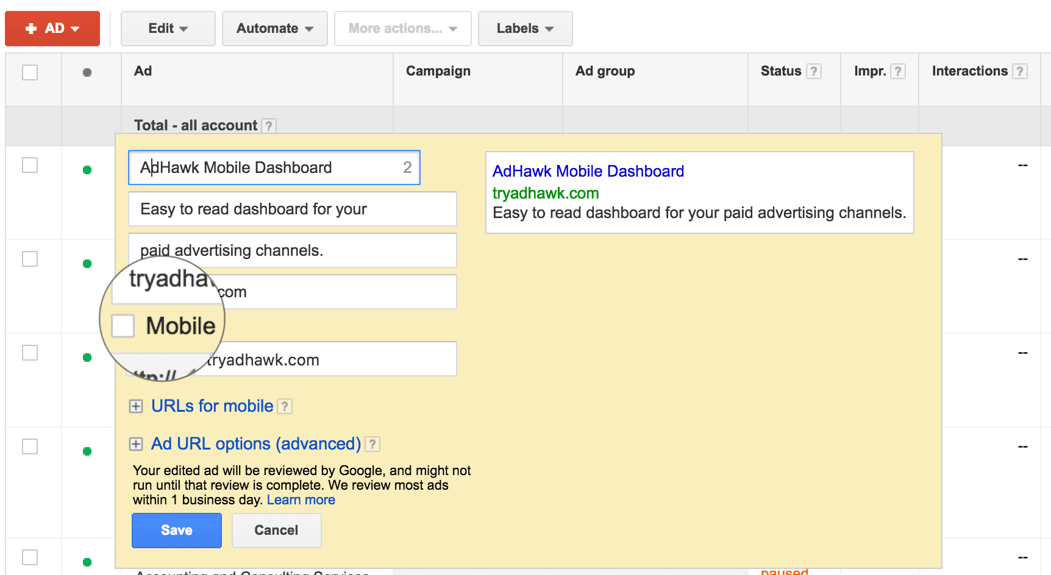Sort by the Ad column header
Viewport: 1051px width, 575px height.
point(143,71)
